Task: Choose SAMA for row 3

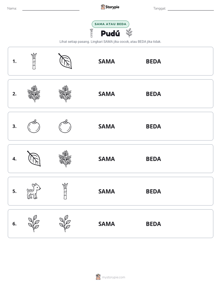Action: (107, 126)
